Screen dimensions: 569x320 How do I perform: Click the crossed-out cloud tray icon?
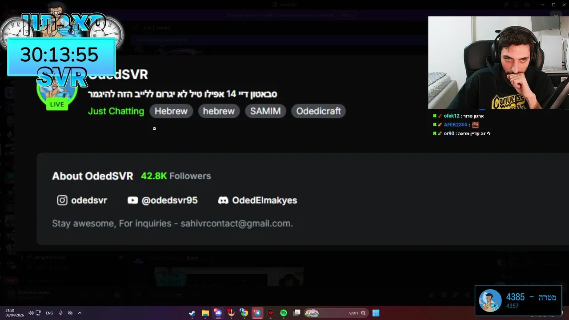pos(70,313)
